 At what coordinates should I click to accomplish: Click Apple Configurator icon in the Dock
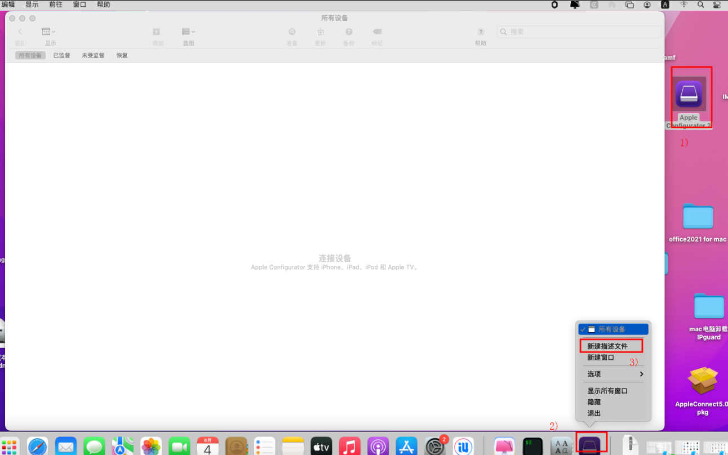point(590,445)
